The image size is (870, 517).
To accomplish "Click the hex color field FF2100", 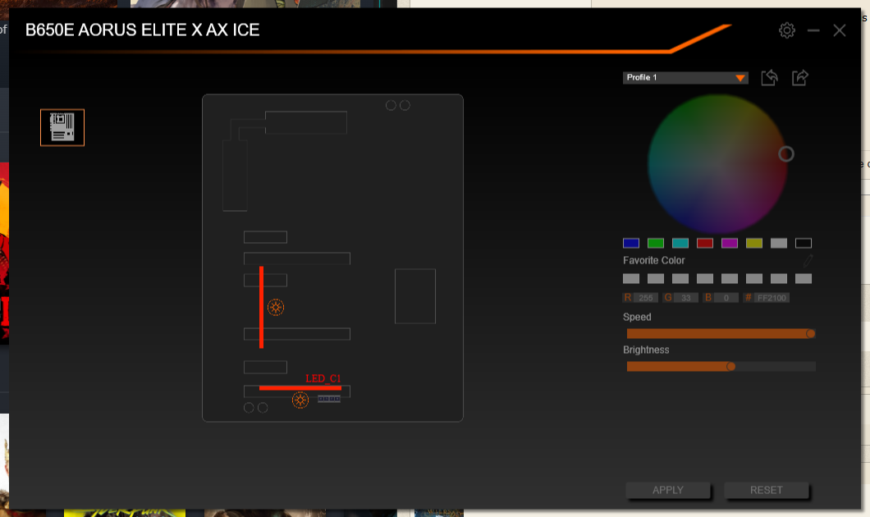I will [x=772, y=298].
